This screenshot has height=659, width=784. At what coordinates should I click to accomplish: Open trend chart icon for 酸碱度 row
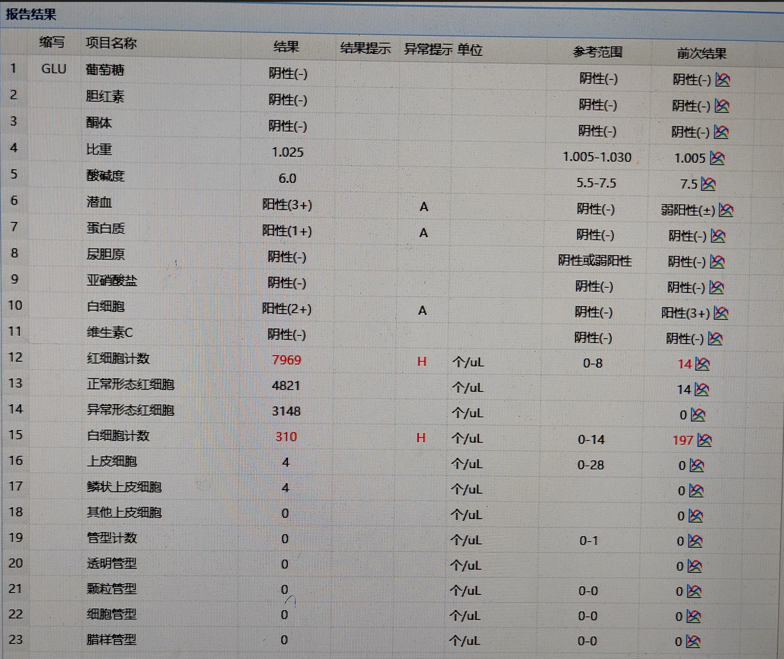(x=708, y=184)
